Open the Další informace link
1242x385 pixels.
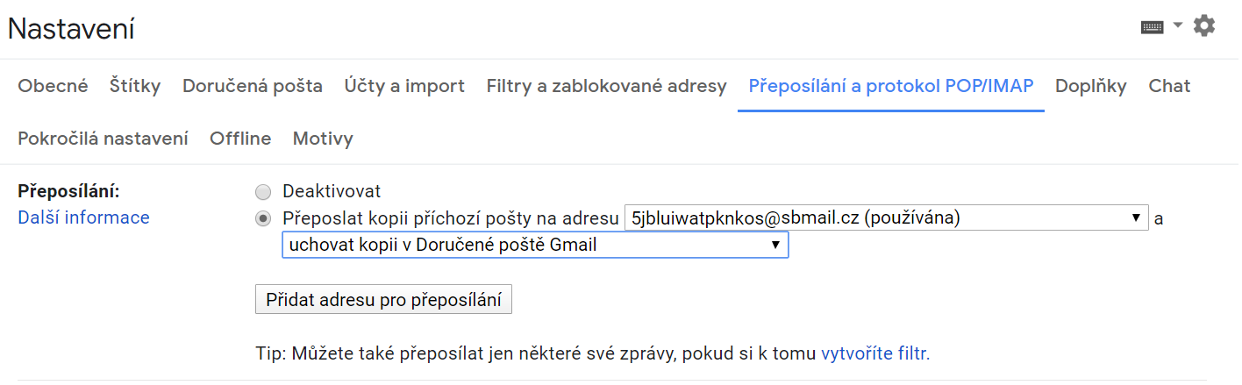tap(84, 217)
